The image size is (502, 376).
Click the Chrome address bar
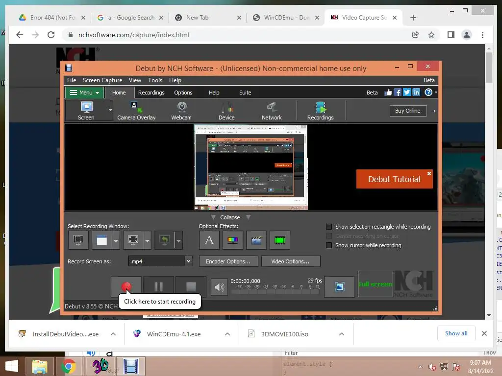(237, 35)
